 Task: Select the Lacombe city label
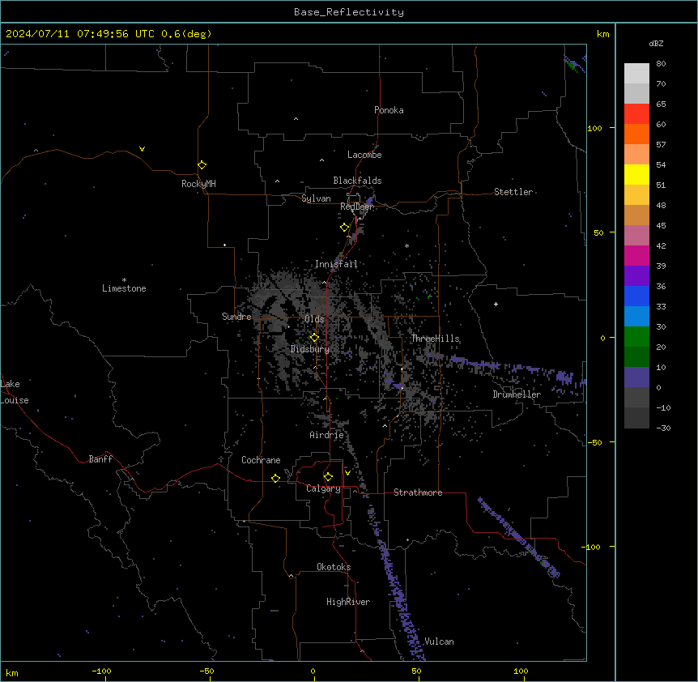pos(364,155)
